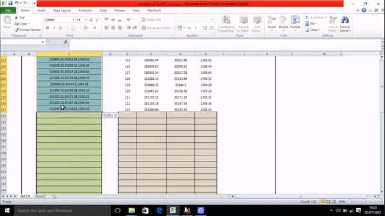Apply percent style format
The width and height of the screenshot is (385, 216).
[189, 28]
